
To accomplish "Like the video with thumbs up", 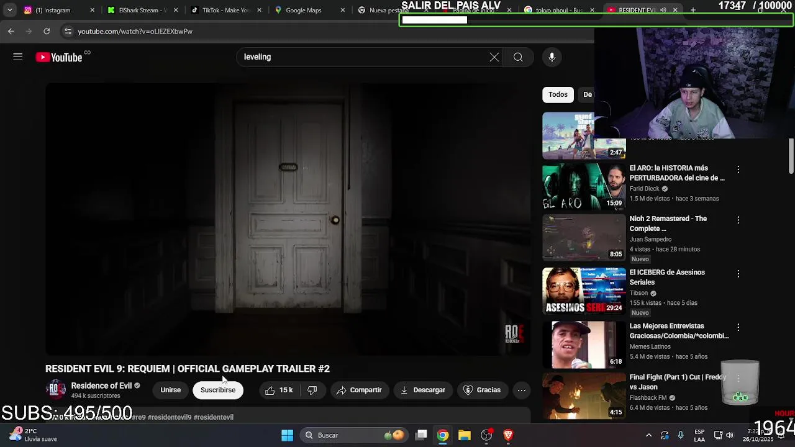I will point(279,390).
